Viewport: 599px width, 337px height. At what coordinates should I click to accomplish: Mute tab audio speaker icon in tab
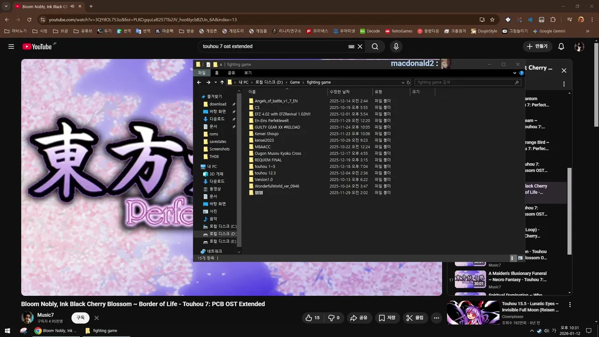[73, 7]
